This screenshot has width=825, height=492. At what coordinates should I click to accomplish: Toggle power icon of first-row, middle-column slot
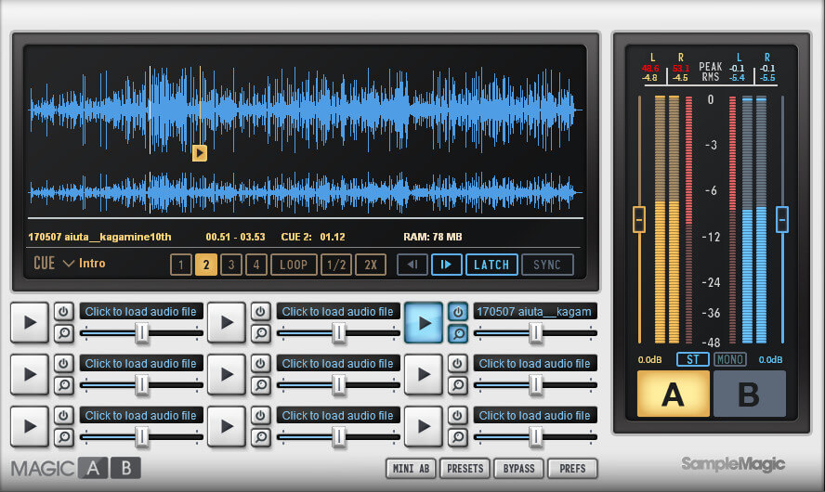click(260, 312)
